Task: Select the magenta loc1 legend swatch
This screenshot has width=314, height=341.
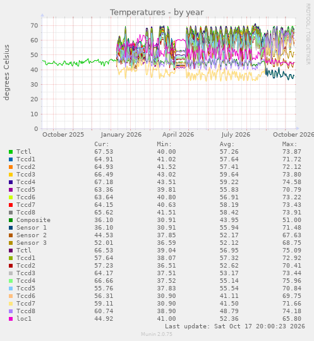Action: pos(11,319)
